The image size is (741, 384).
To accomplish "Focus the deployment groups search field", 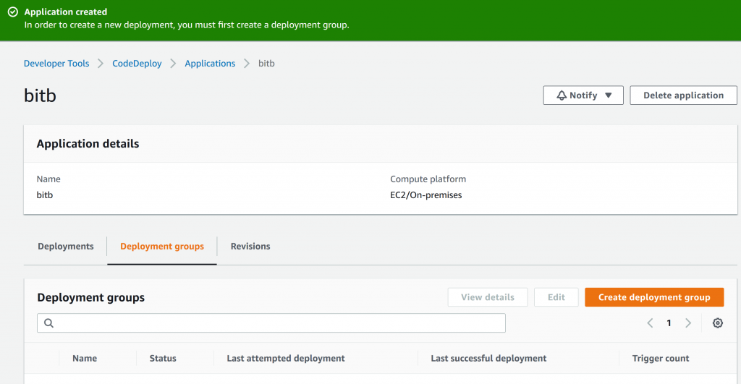I will point(271,323).
